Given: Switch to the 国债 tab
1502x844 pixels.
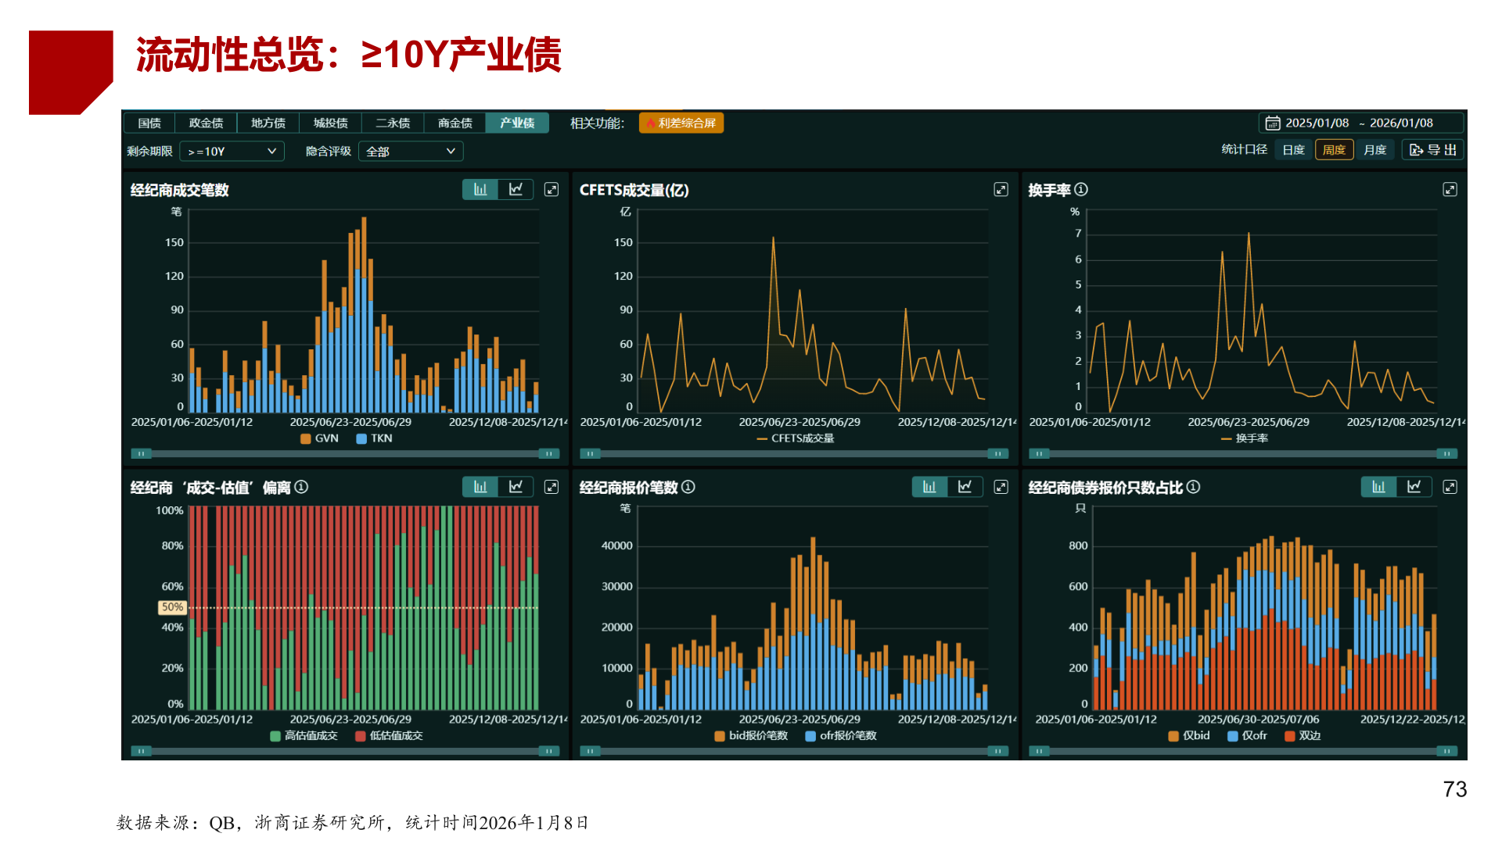Looking at the screenshot, I should click(x=149, y=123).
